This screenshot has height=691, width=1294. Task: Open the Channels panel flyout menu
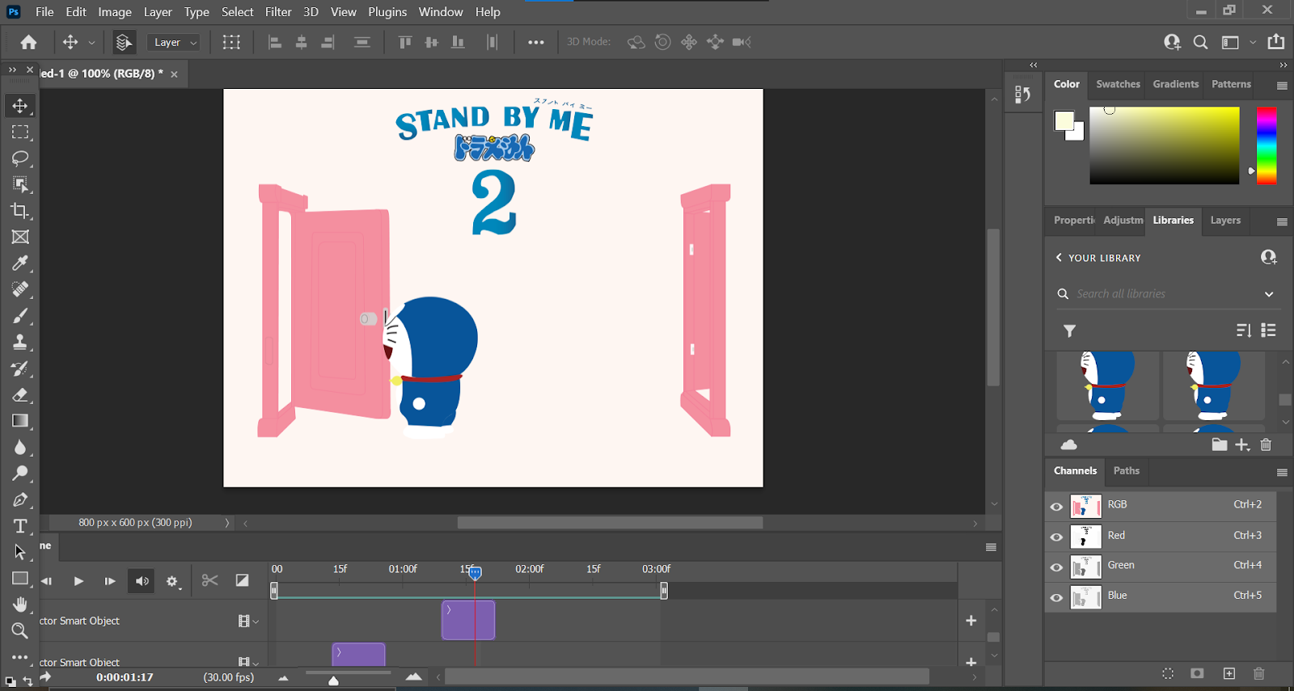[1282, 472]
